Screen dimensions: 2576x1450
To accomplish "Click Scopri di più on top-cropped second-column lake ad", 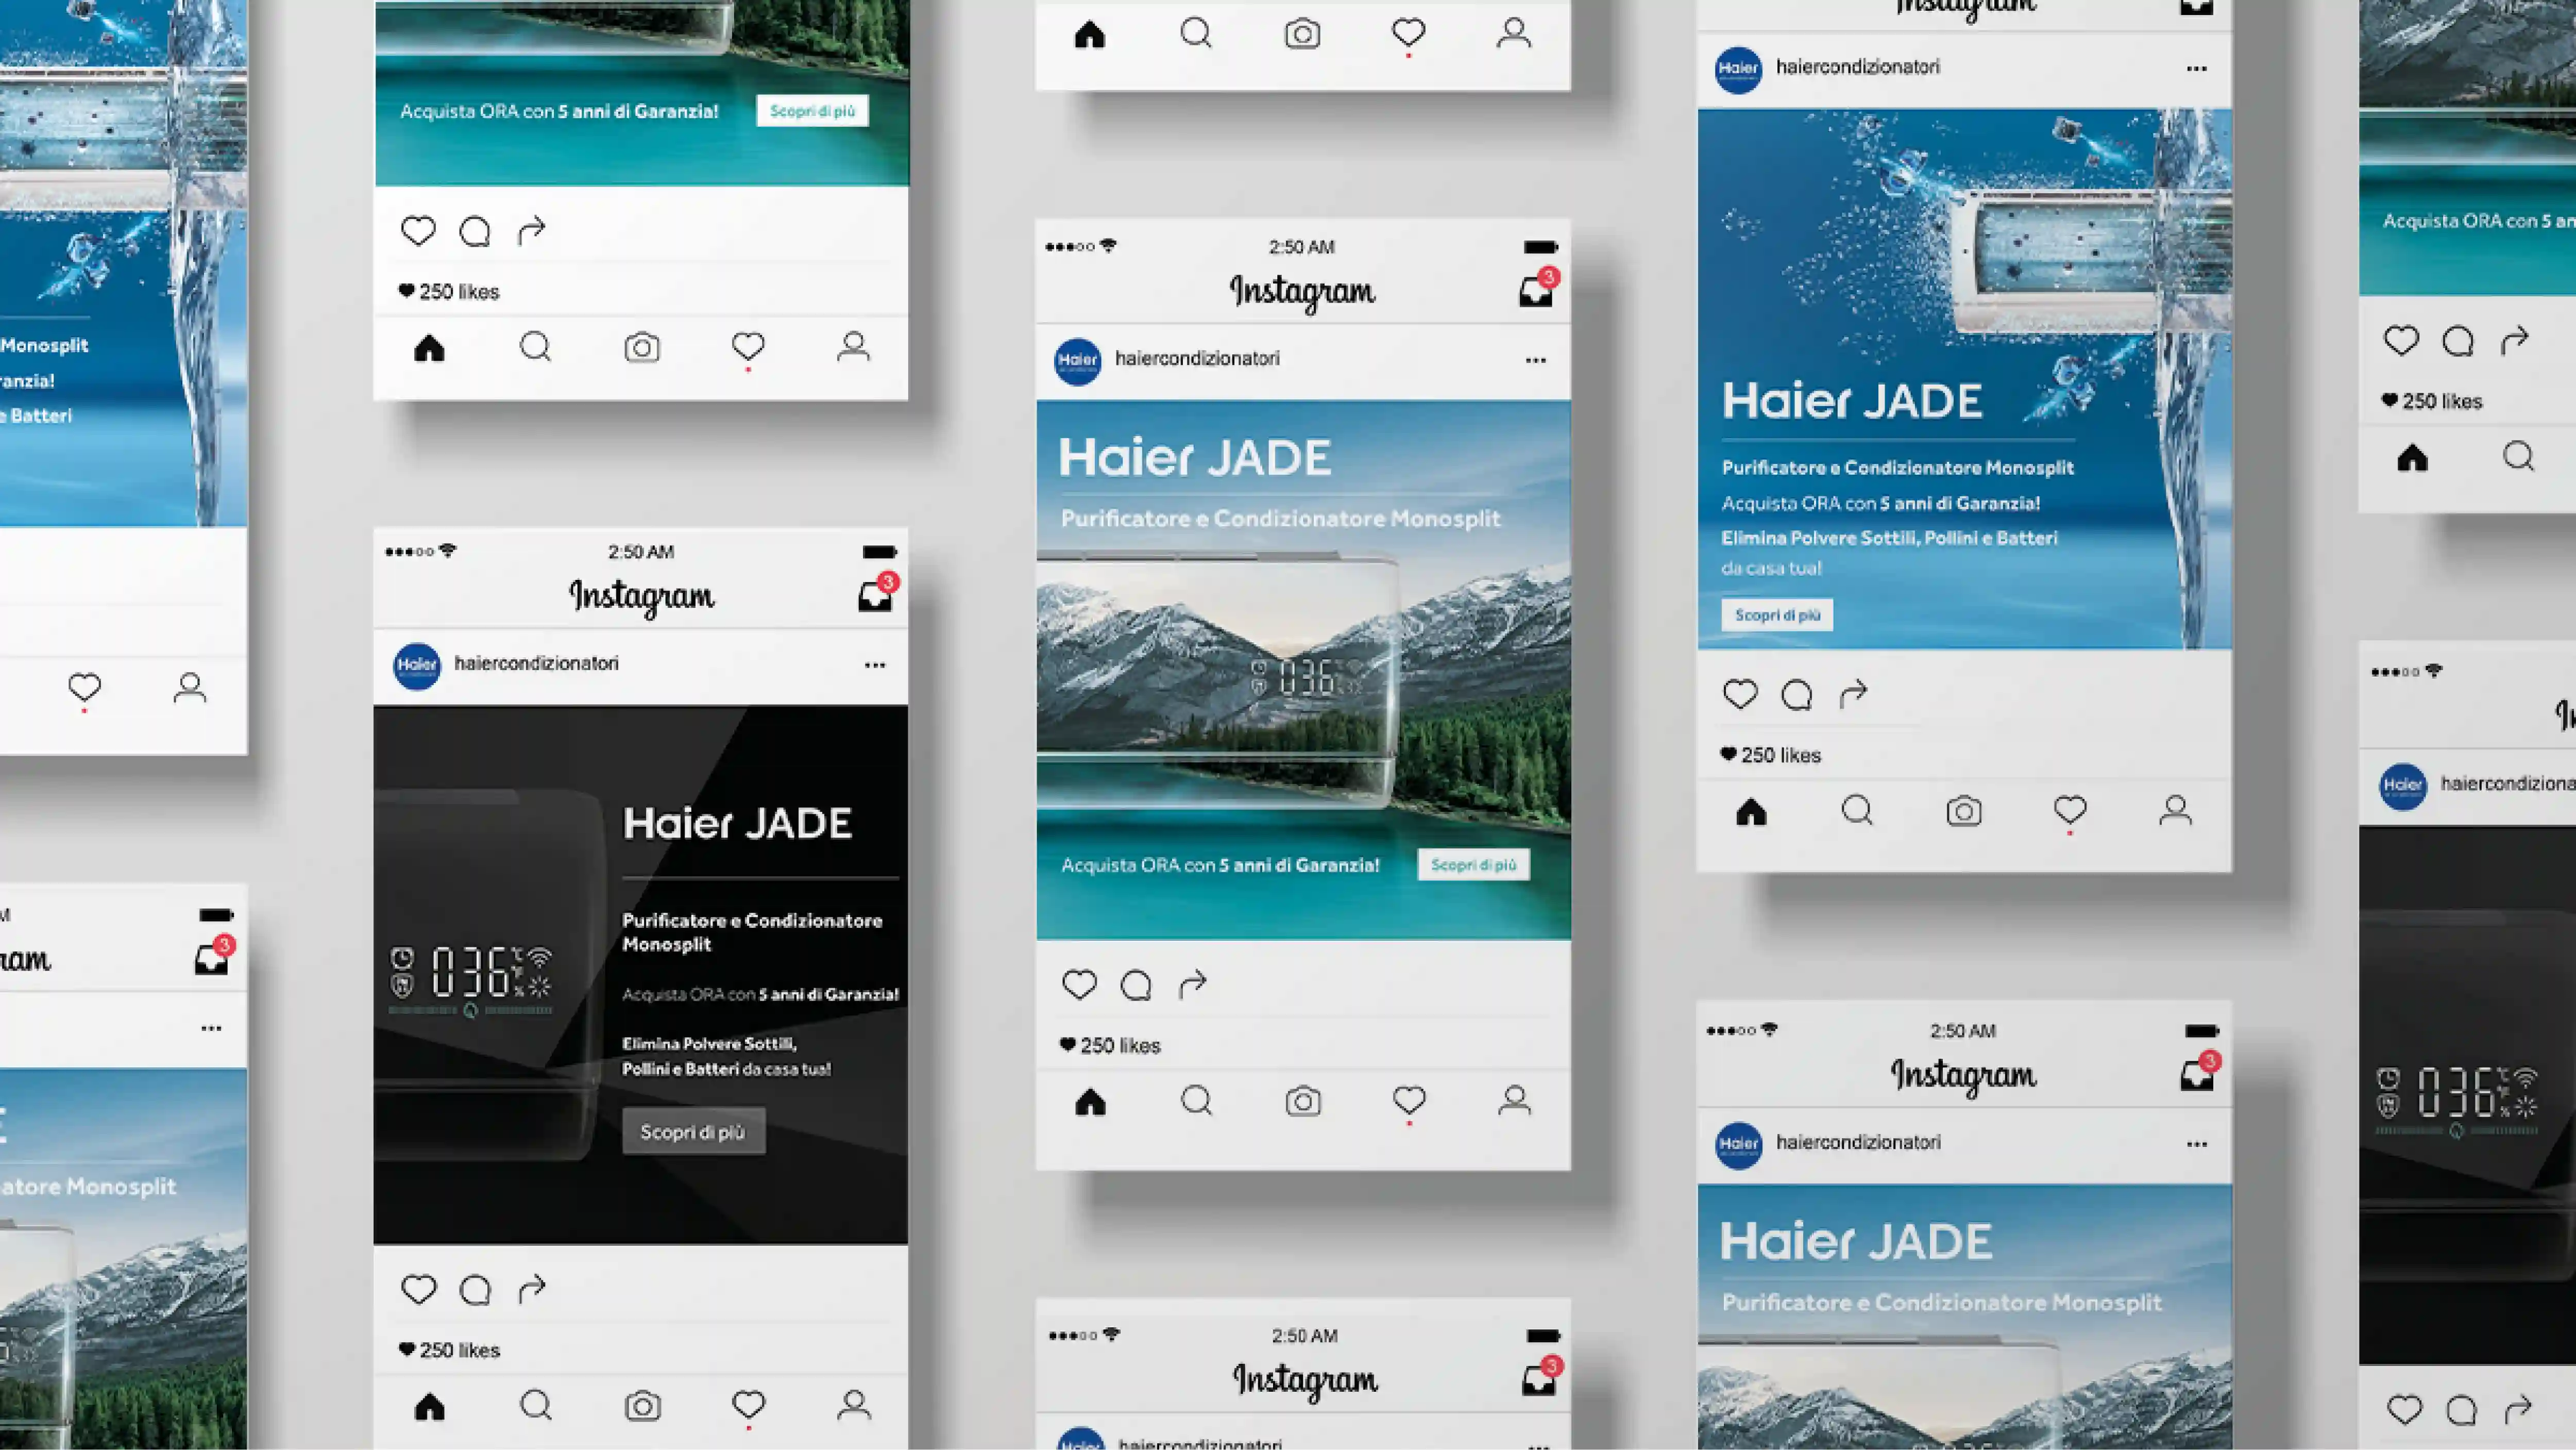I will 812,111.
